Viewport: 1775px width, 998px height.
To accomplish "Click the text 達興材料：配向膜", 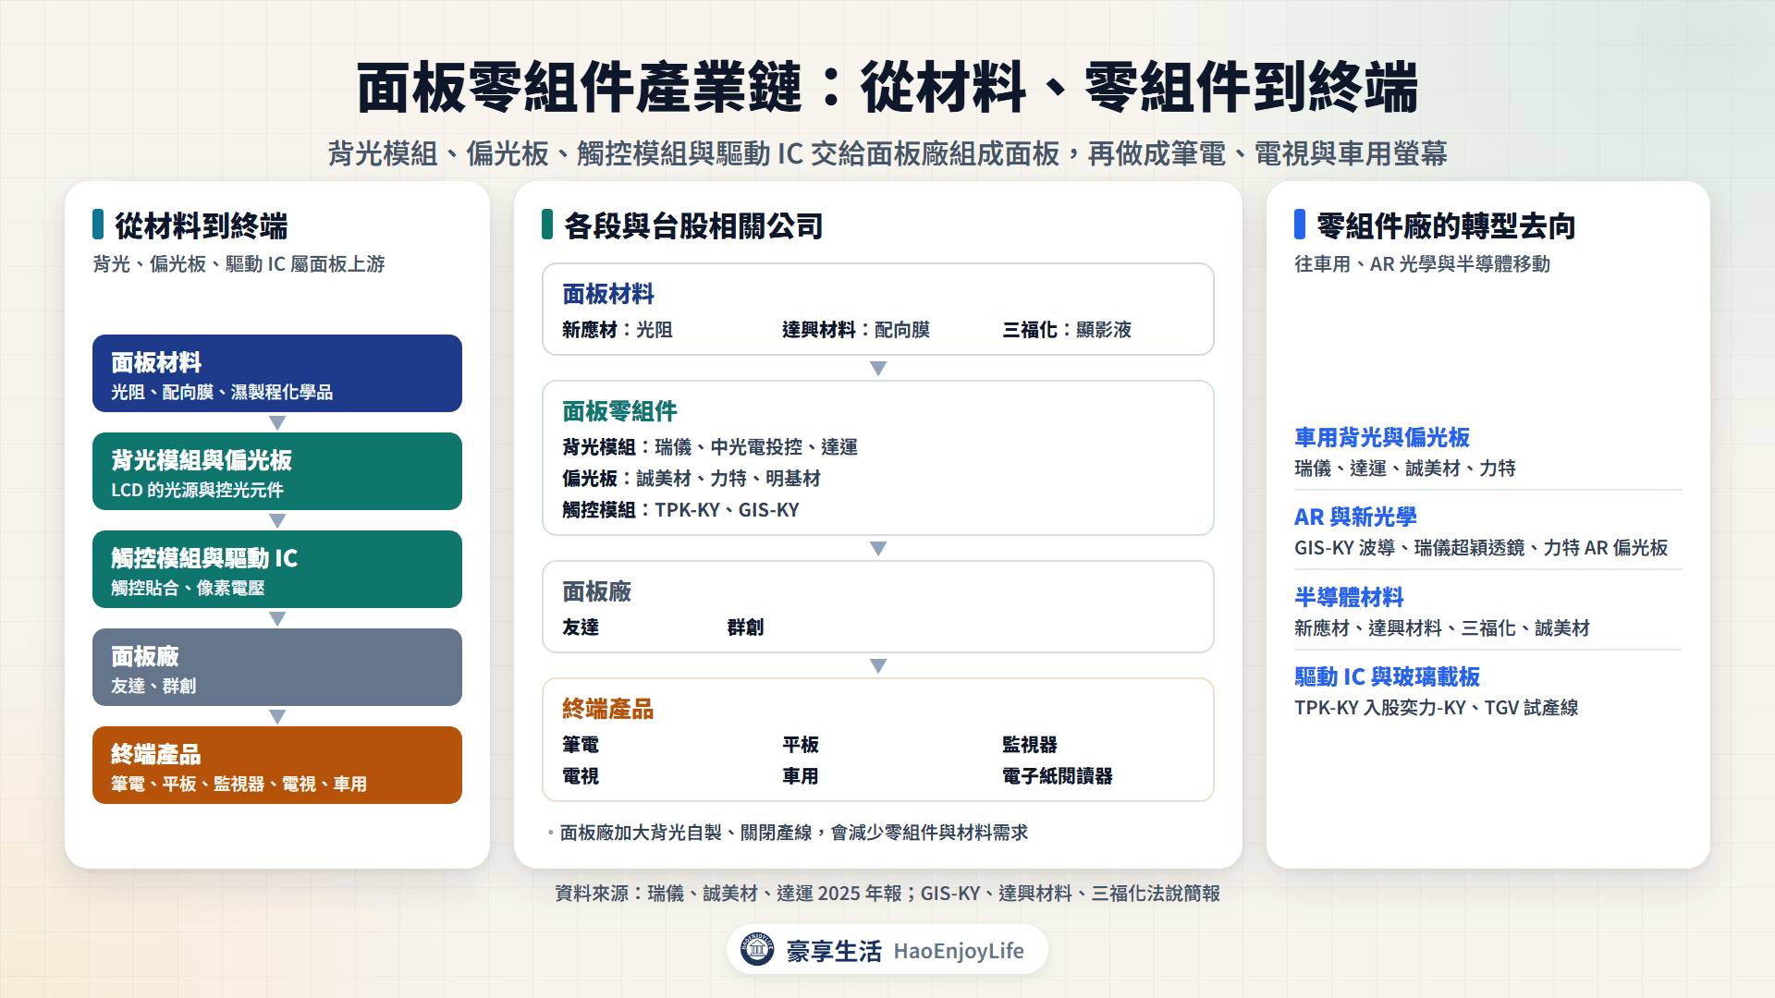I will [856, 330].
